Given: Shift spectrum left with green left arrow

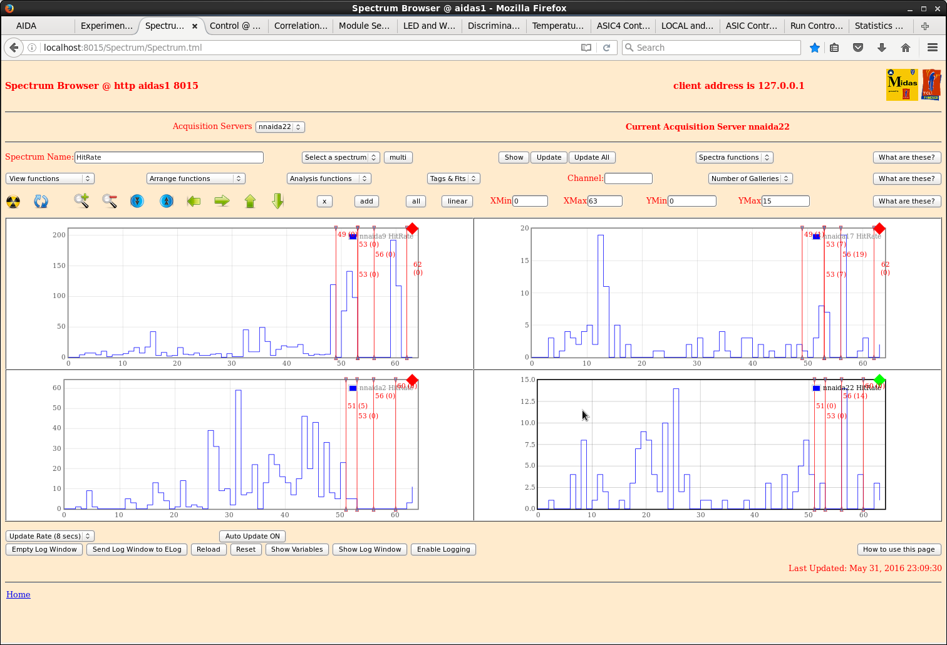Looking at the screenshot, I should pos(194,201).
